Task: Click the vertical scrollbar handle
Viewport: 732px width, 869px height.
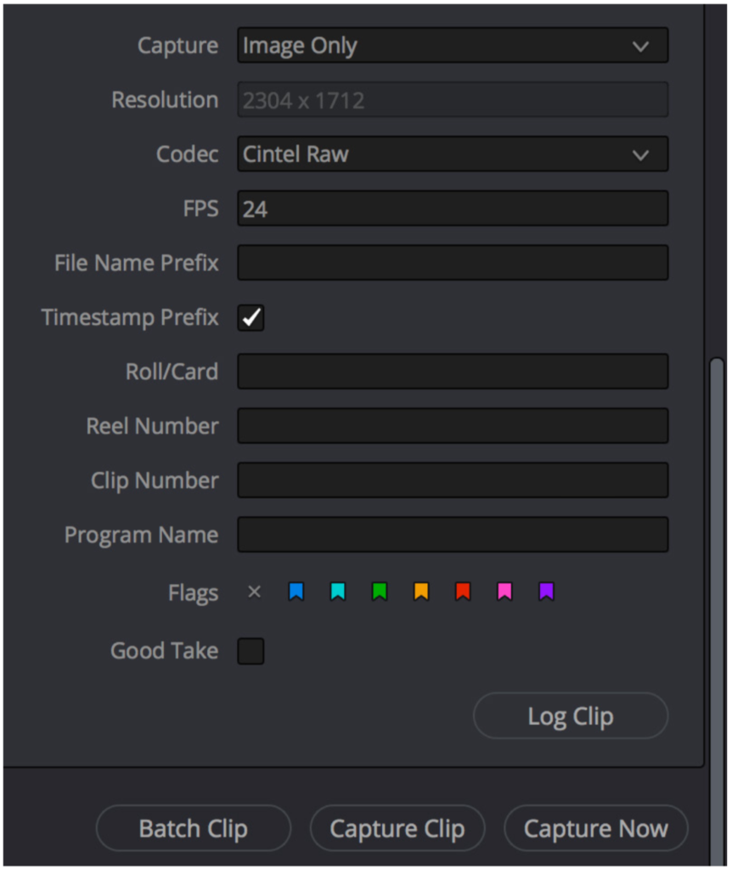Action: pyautogui.click(x=717, y=609)
